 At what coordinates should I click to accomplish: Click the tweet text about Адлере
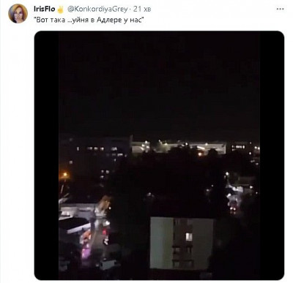(89, 20)
